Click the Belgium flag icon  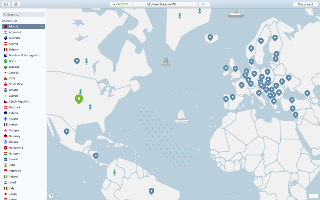pyautogui.click(x=6, y=50)
